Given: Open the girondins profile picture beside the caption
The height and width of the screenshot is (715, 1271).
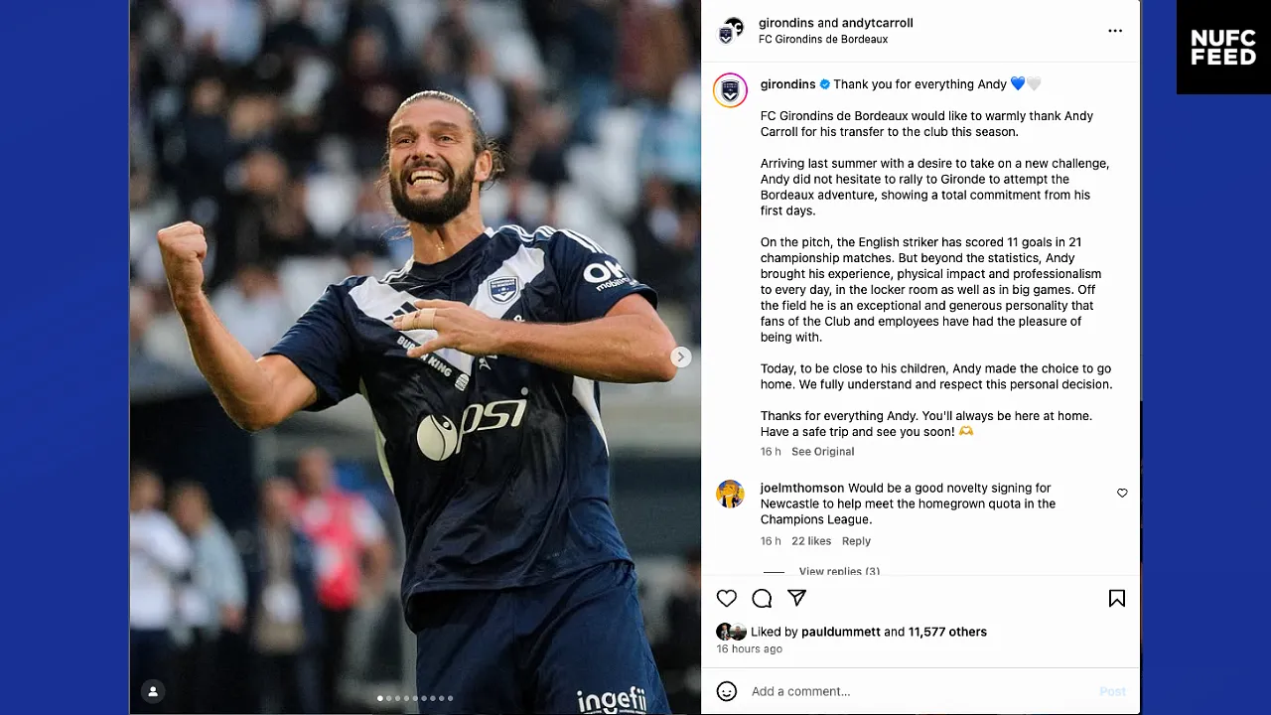Looking at the screenshot, I should pyautogui.click(x=730, y=90).
